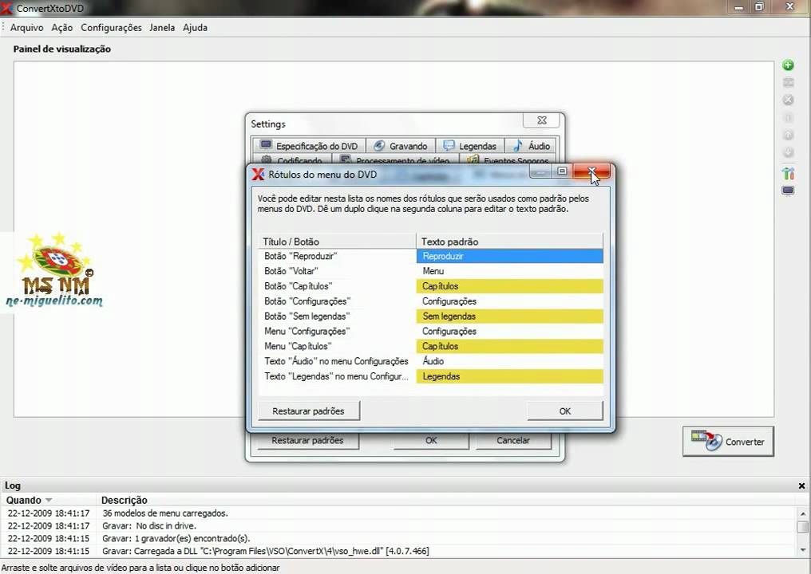Click the Título / Botão column header
The height and width of the screenshot is (574, 811).
337,242
